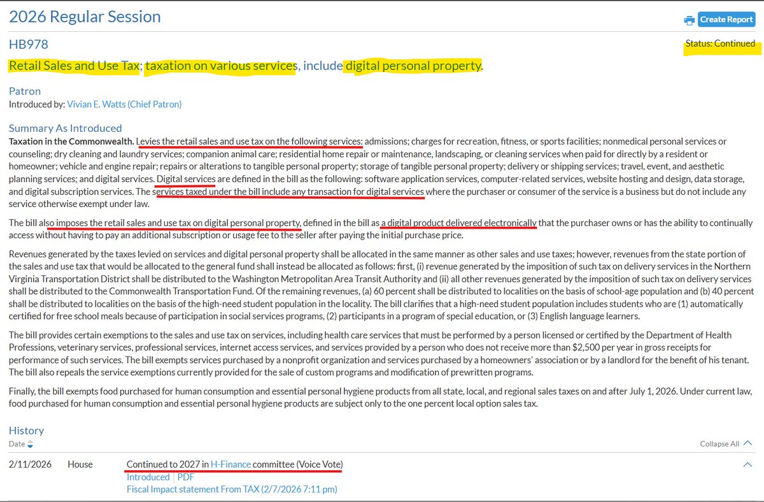The width and height of the screenshot is (764, 502).
Task: Collapse the 2/11/2026 history entry chevron
Action: pyautogui.click(x=747, y=464)
